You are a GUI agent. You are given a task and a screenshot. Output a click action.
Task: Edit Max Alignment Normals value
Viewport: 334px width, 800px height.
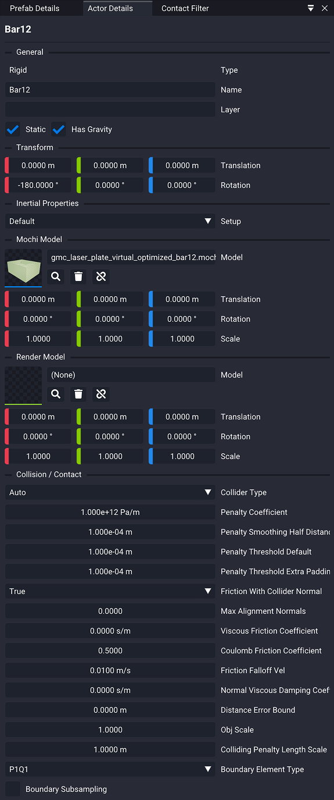point(110,611)
